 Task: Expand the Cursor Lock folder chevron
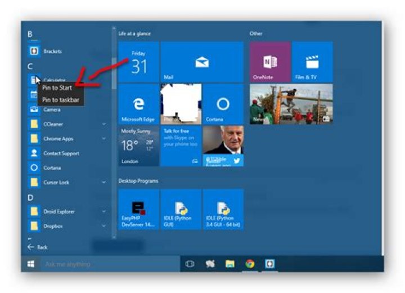[x=104, y=182]
